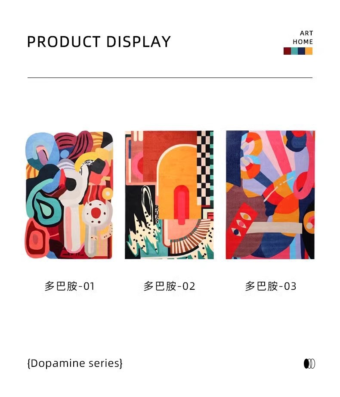Screen dimensions: 340x397
Task: Click the ART HOME logo text
Action: click(303, 37)
